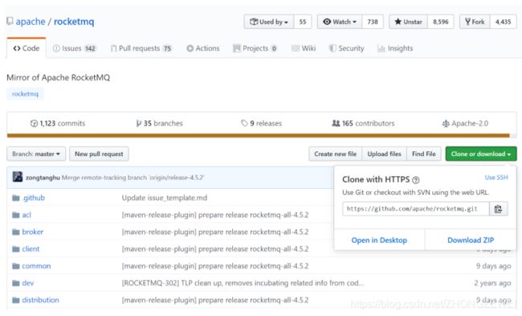The image size is (522, 316).
Task: Open the Wiki tab
Action: click(304, 48)
